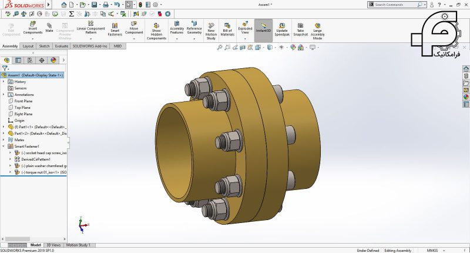470x253 pixels.
Task: Open the Exploded View dropdown arrow
Action: (x=245, y=39)
